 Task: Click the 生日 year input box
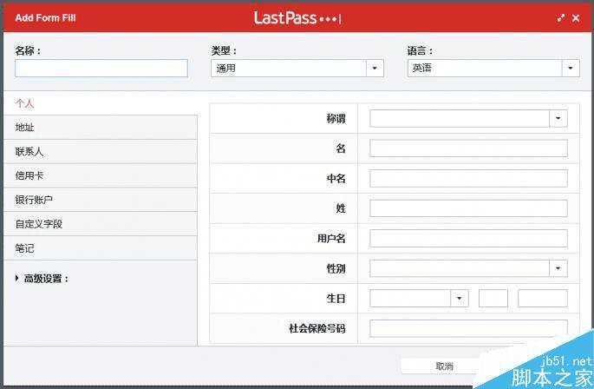(x=543, y=299)
